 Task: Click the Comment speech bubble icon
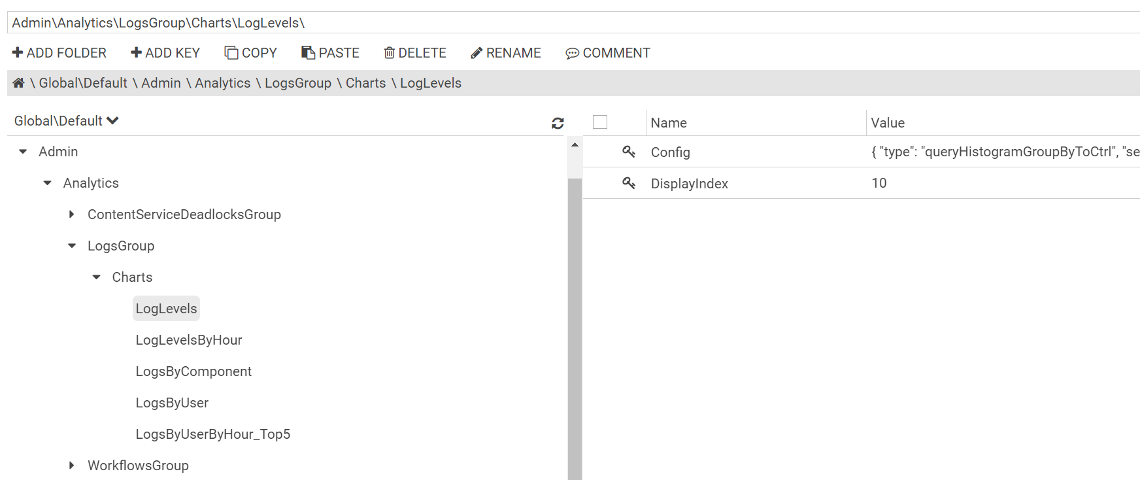tap(572, 53)
